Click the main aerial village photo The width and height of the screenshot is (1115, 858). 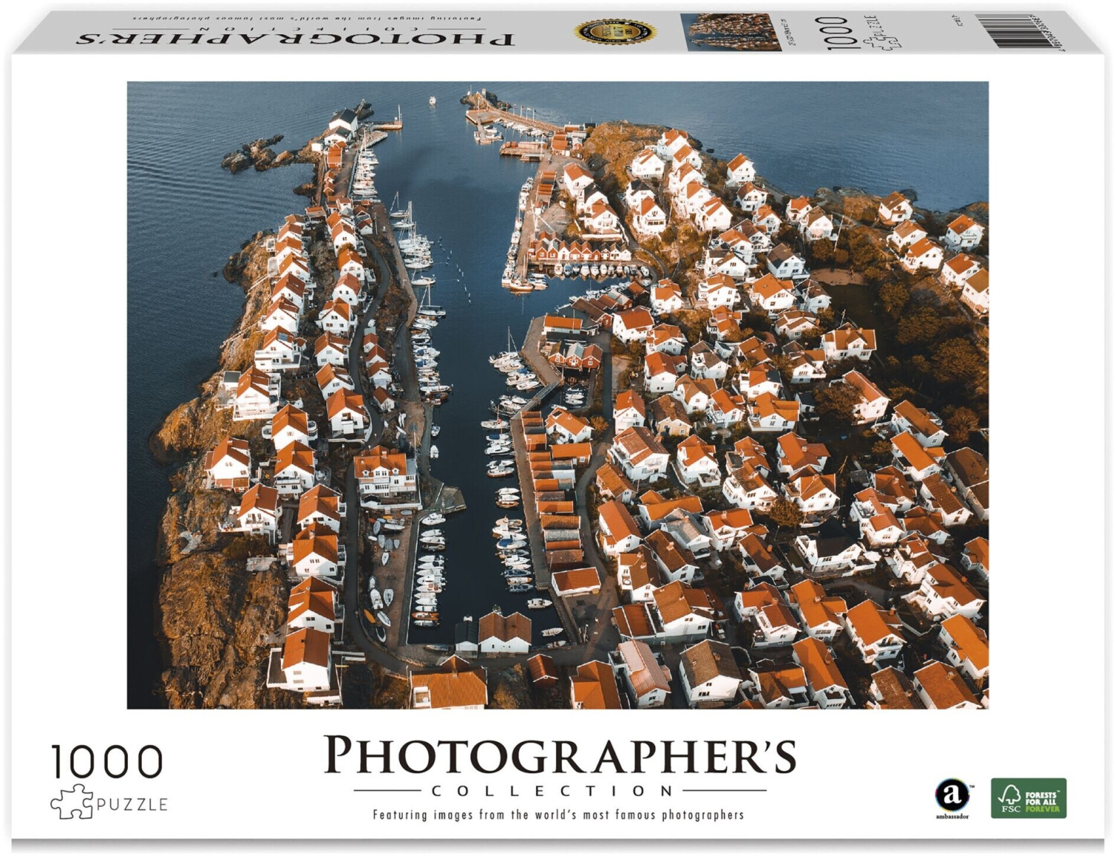click(x=557, y=394)
